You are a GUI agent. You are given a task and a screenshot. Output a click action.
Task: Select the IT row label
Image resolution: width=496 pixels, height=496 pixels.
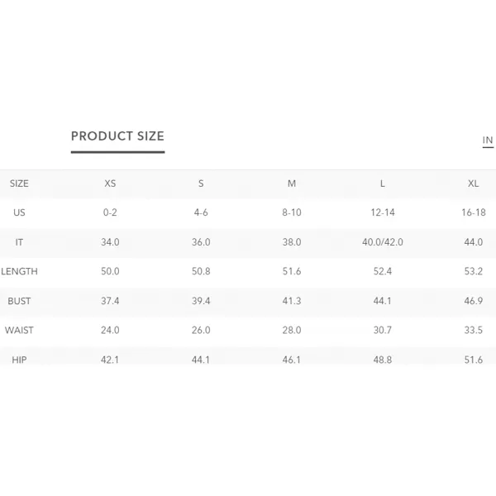click(19, 242)
